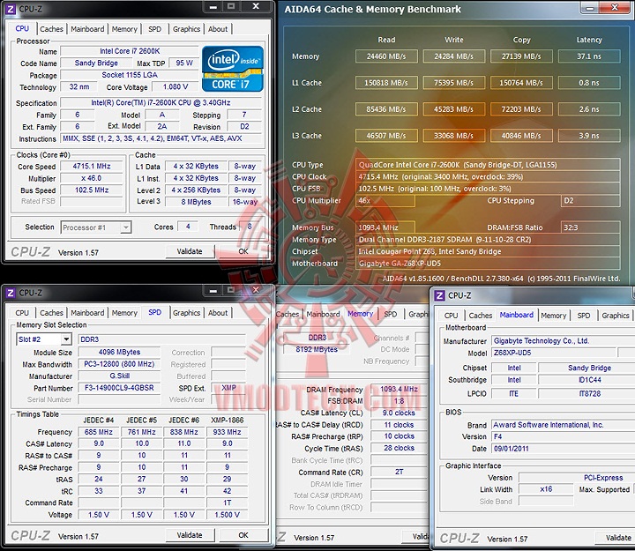635x551 pixels.
Task: Click Validate in the top-left CPU-Z window
Action: (190, 251)
